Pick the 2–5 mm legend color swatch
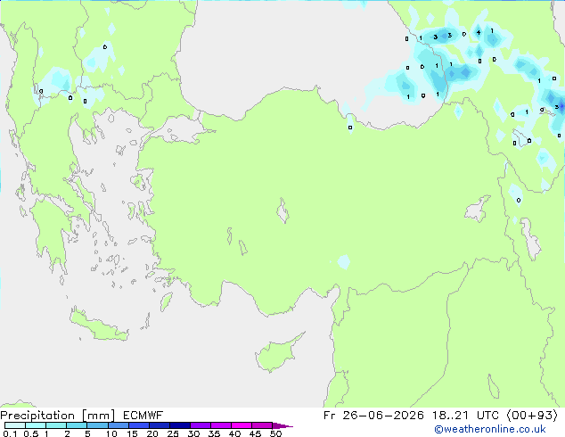This screenshot has width=565, height=437. [x=77, y=425]
